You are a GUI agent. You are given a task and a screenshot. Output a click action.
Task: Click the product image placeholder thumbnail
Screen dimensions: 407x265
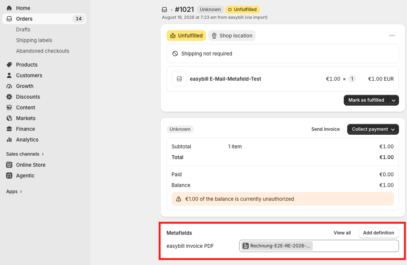[x=179, y=79]
